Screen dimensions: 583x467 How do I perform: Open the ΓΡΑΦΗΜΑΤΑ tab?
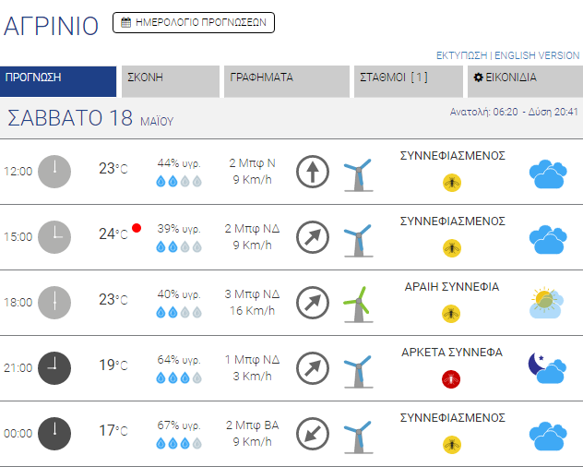pos(286,81)
